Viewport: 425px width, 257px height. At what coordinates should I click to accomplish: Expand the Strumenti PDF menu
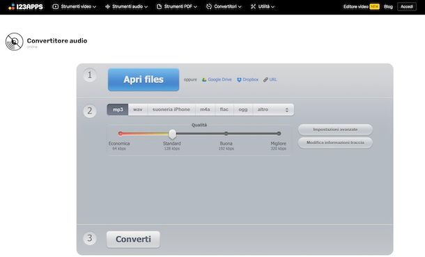click(x=177, y=6)
